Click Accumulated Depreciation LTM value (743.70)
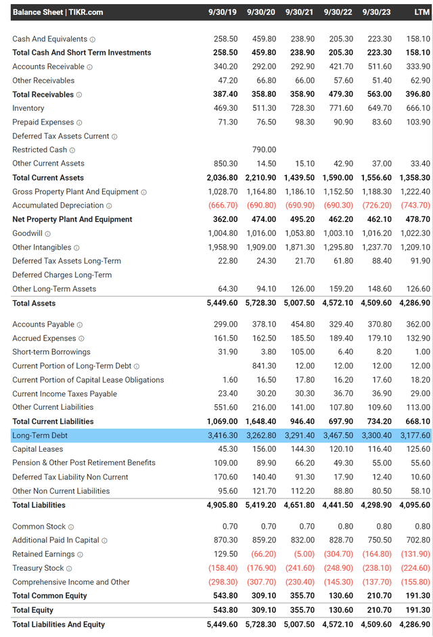The image size is (433, 637). coord(415,205)
